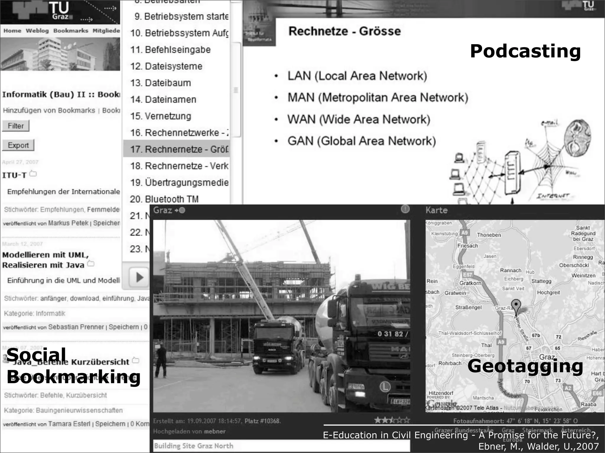Viewport: 605px width, 453px height.
Task: Click the folder icon beside ITU-T
Action: (x=33, y=174)
